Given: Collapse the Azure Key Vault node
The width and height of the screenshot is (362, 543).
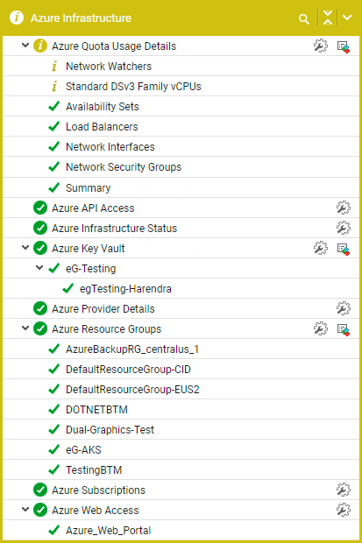Looking at the screenshot, I should [25, 248].
